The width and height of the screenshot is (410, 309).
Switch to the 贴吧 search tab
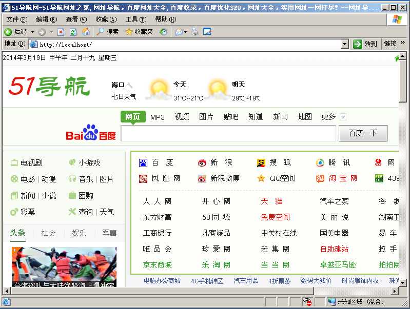[231, 117]
